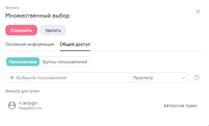
Task: Click the question mark help icon
Action: click(x=197, y=78)
